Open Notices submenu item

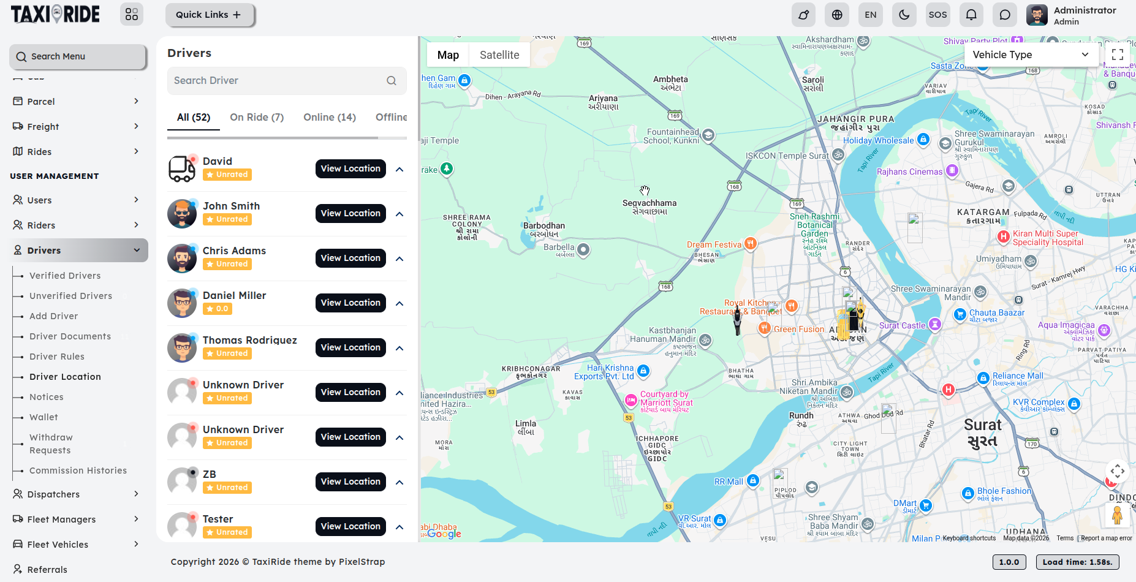coord(47,397)
